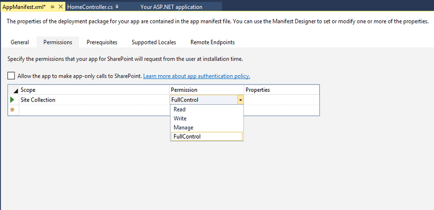Switch to the HomeController.cs tab
The height and width of the screenshot is (210, 434).
coord(90,7)
